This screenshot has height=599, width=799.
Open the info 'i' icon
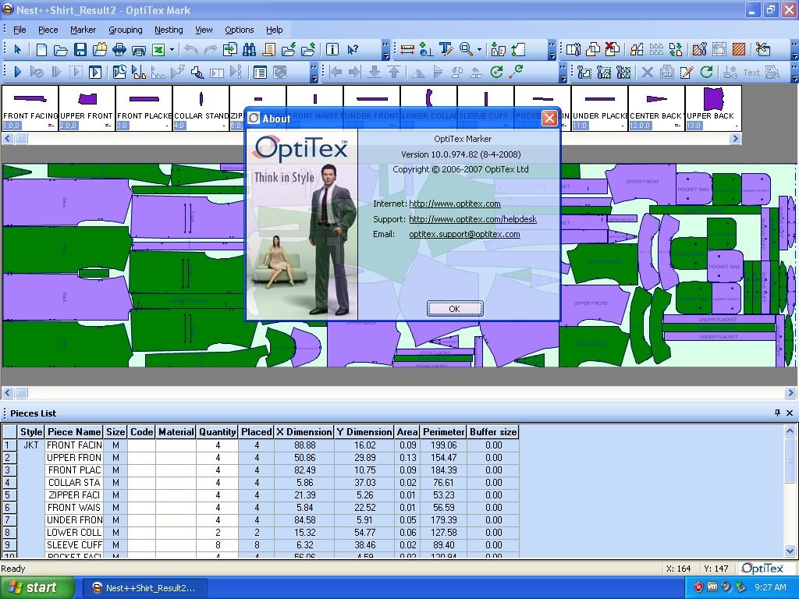coord(332,49)
